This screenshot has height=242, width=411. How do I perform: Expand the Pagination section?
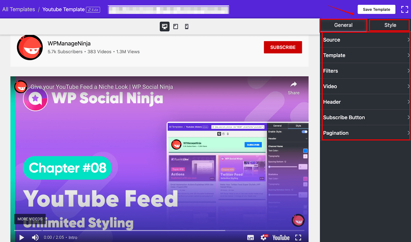point(366,133)
